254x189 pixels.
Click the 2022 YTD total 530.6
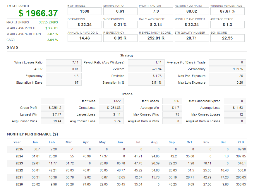coord(242,170)
